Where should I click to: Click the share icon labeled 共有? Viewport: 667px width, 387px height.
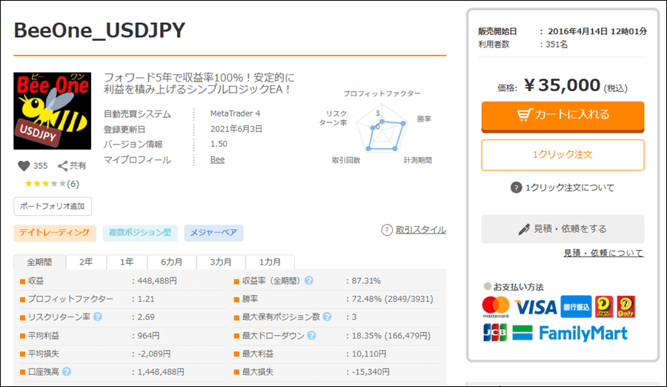(x=63, y=166)
